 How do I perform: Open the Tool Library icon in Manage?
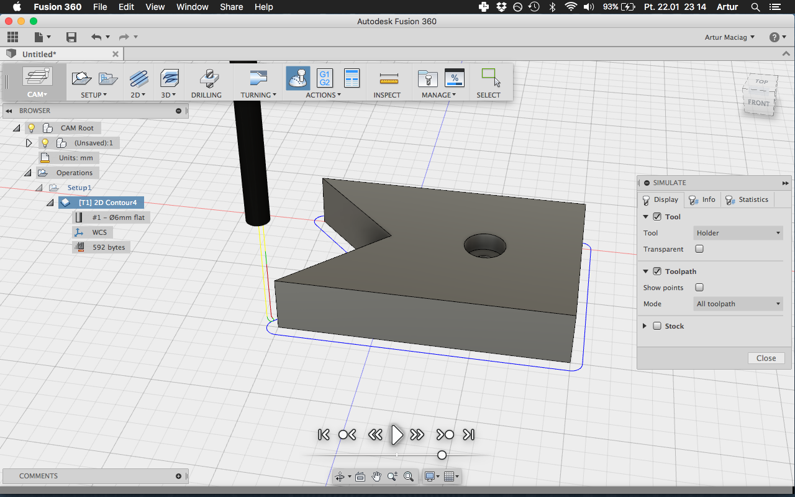(427, 78)
